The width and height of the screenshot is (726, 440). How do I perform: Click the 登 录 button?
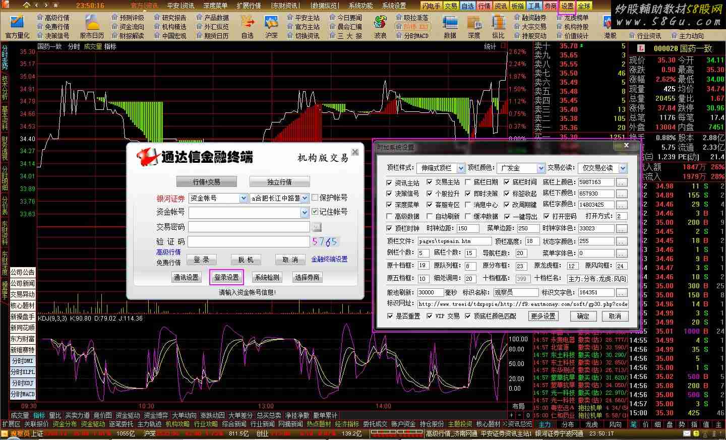[x=201, y=260]
